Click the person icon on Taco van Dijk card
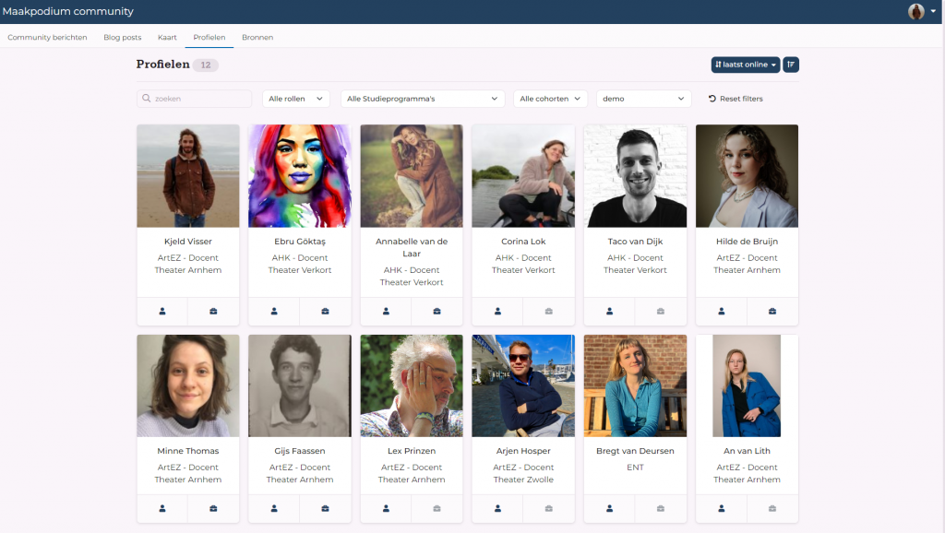 (609, 311)
